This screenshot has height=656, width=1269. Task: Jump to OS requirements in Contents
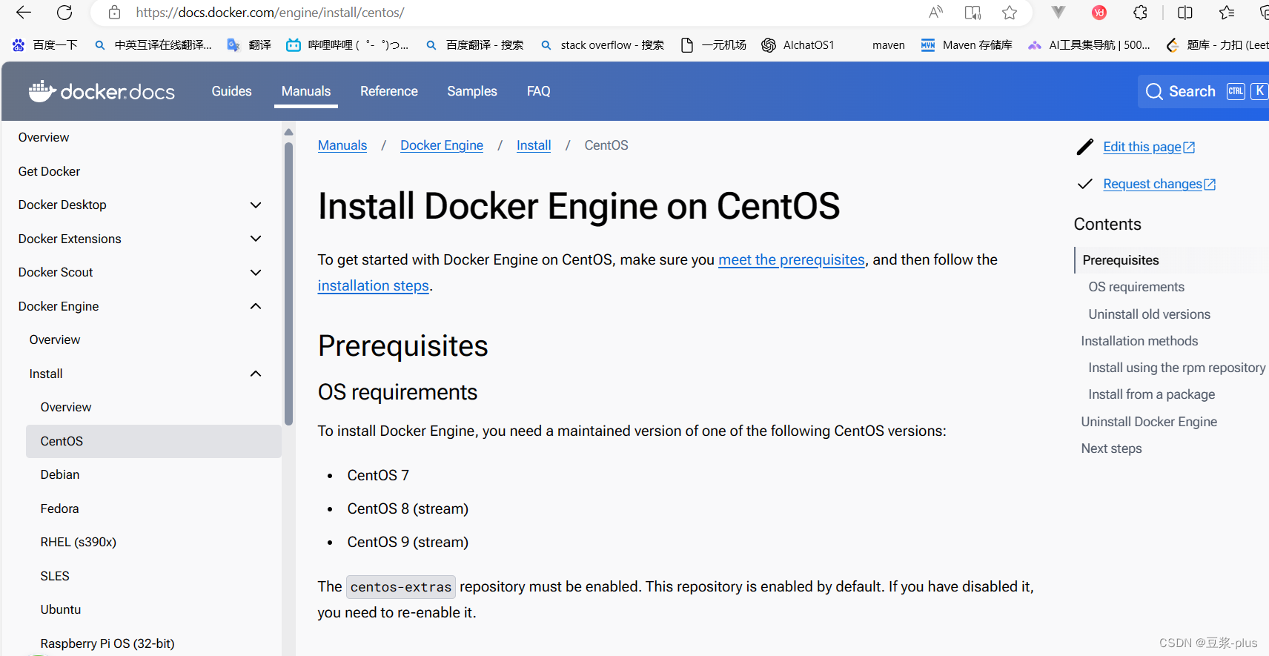tap(1136, 287)
